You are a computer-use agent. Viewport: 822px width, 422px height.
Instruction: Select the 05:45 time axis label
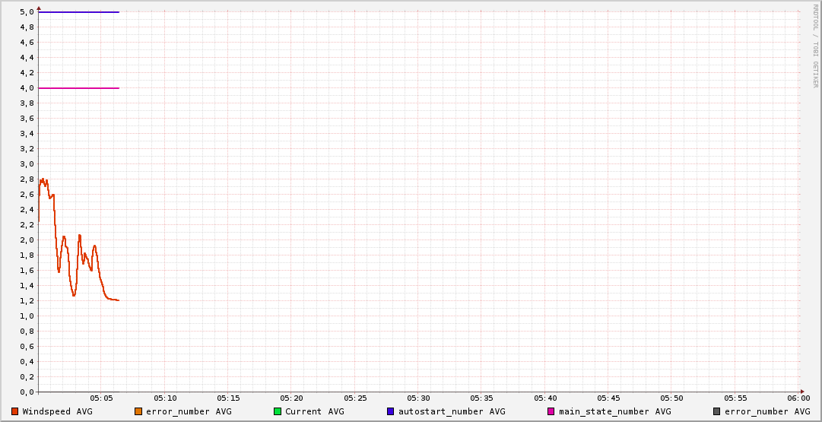(608, 398)
